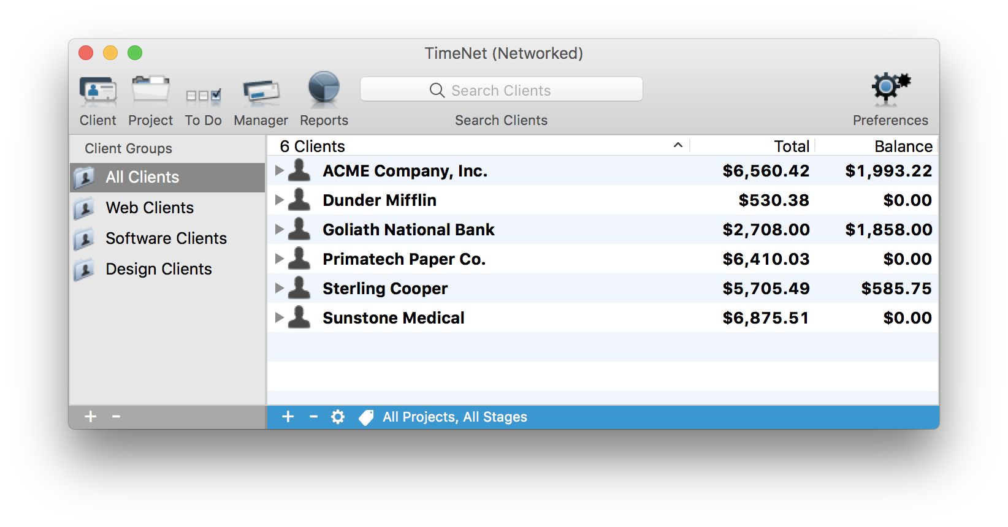Screen dimensions: 1008x527
Task: Minimize the TimeNet window
Action: [110, 53]
